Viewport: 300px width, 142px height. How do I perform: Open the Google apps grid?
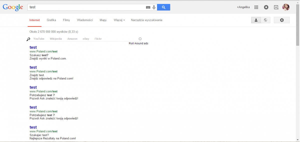pos(256,7)
